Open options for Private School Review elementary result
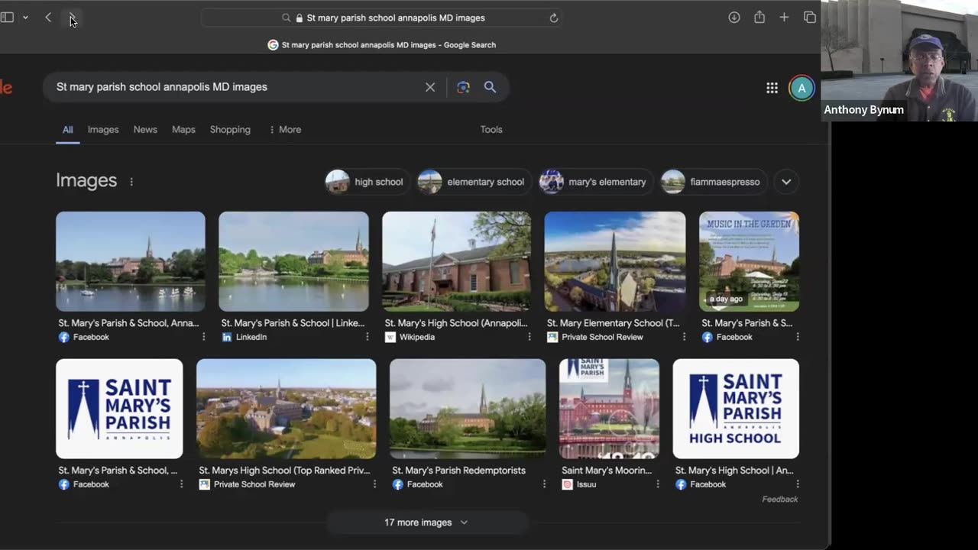The image size is (978, 550). 684,337
